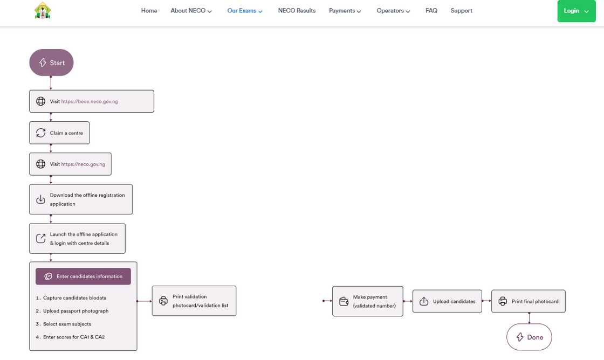The width and height of the screenshot is (604, 360).
Task: Click the download icon for offline registration application
Action: pyautogui.click(x=41, y=199)
